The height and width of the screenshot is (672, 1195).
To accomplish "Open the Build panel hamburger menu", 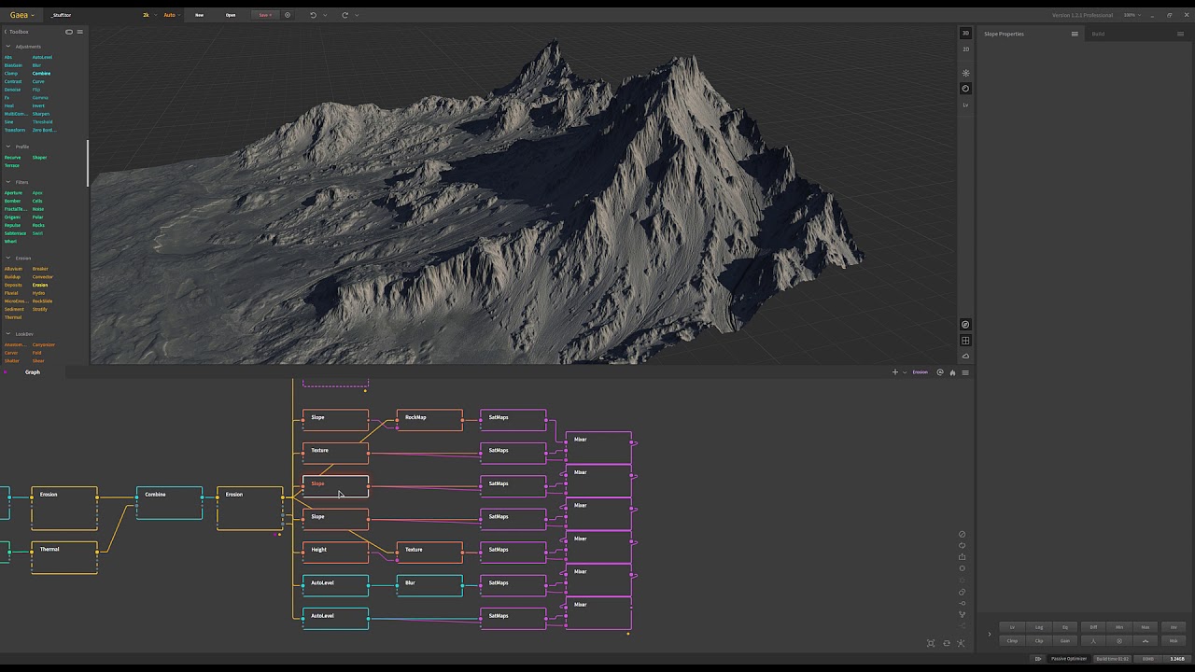I will pos(1180,34).
